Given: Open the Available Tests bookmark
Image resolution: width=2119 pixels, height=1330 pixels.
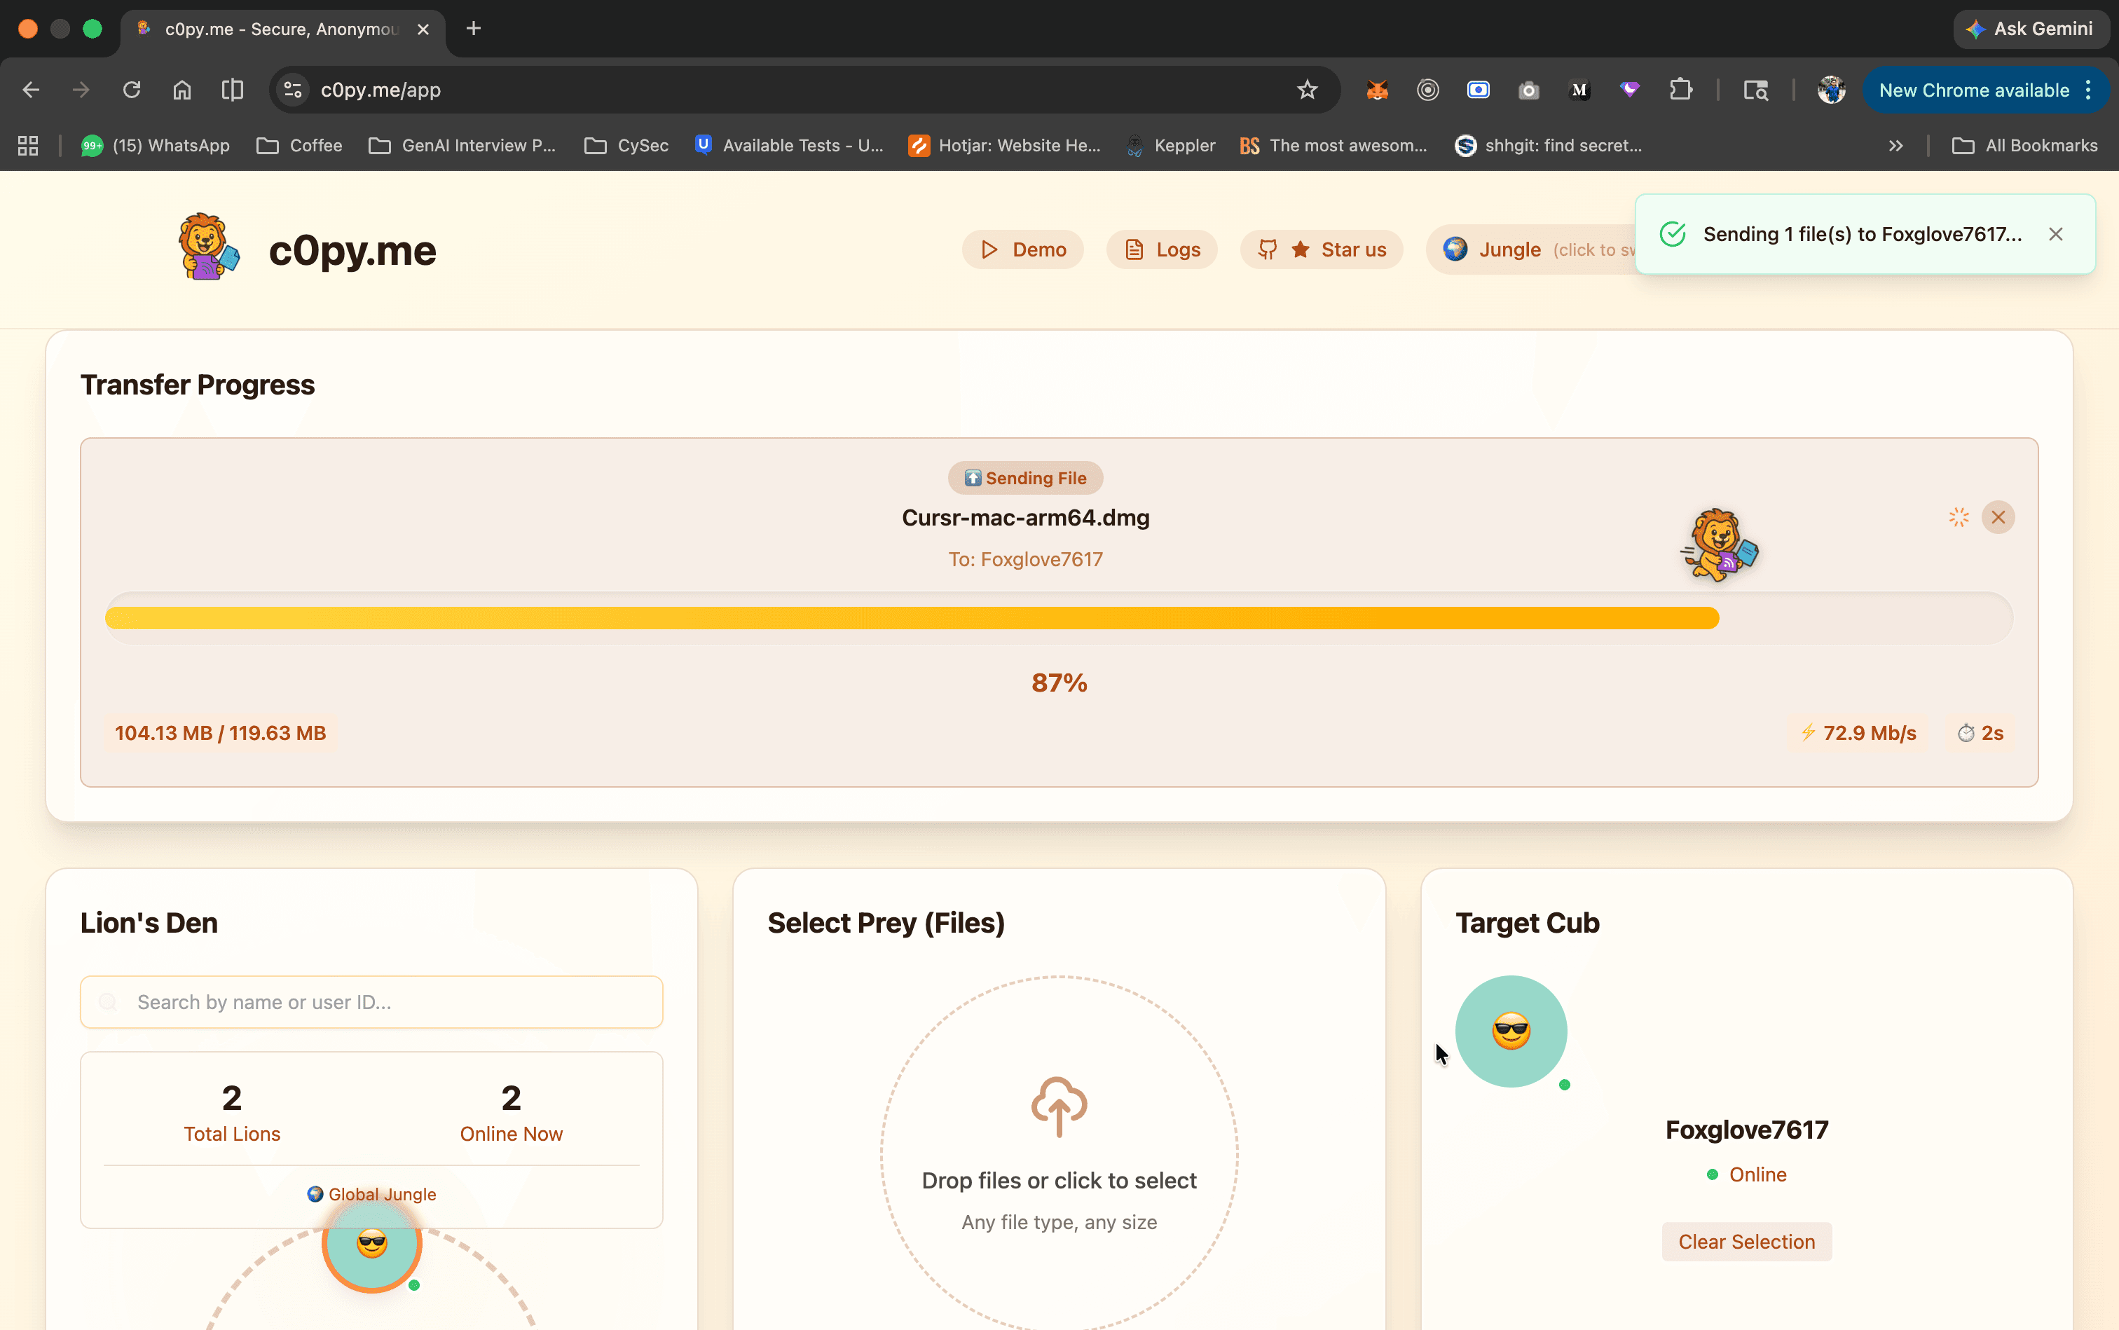Looking at the screenshot, I should tap(789, 145).
